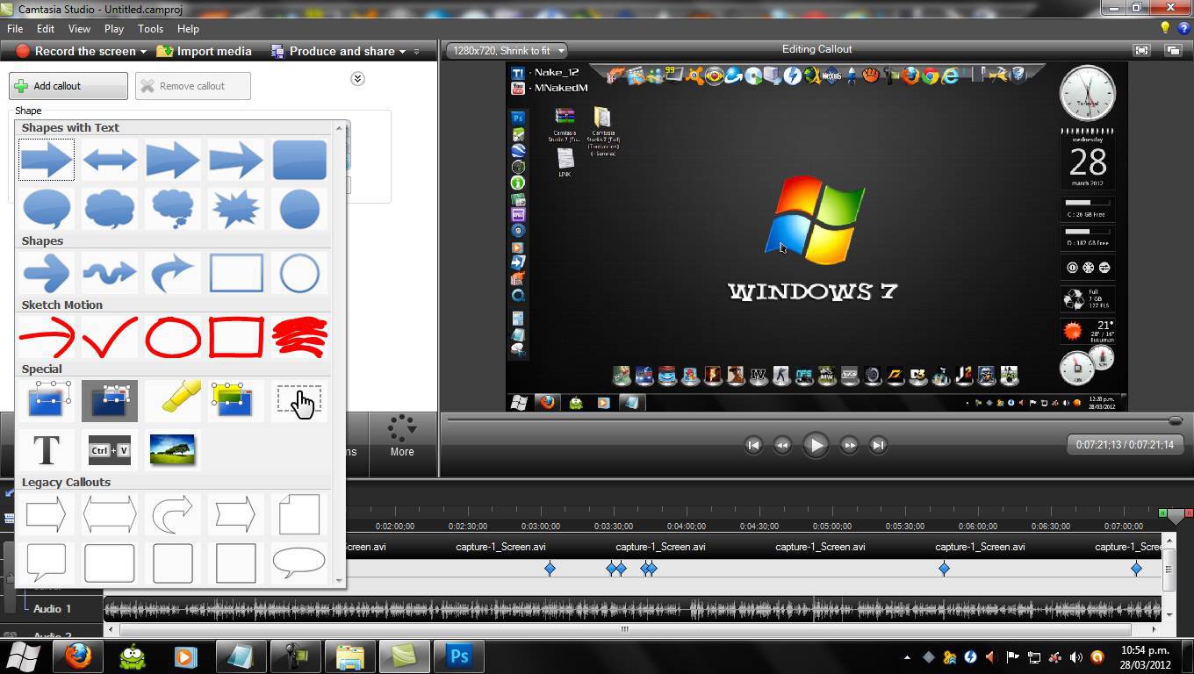The image size is (1194, 674).
Task: Choose the Text-only T callout
Action: pos(47,450)
